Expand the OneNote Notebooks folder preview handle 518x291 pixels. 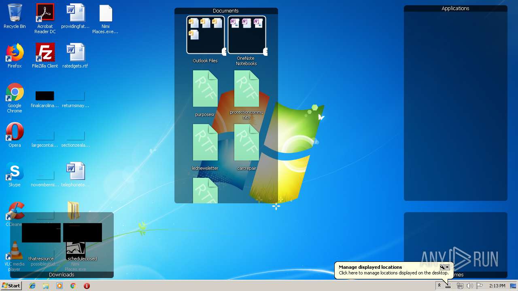coord(265,51)
